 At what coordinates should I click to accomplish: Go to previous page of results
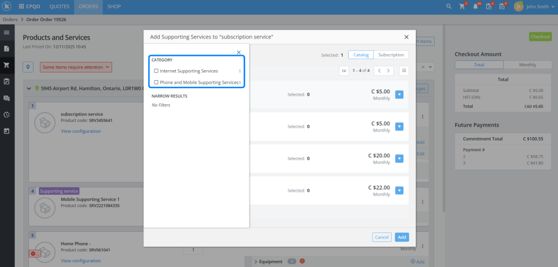(x=379, y=71)
